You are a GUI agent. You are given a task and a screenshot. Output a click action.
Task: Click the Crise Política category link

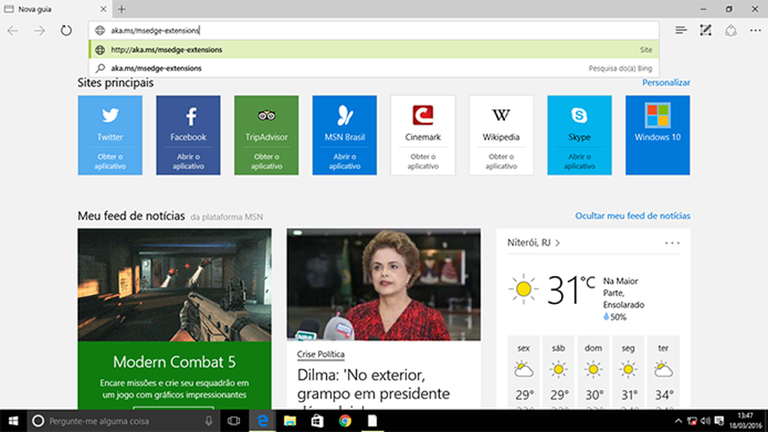pyautogui.click(x=321, y=354)
